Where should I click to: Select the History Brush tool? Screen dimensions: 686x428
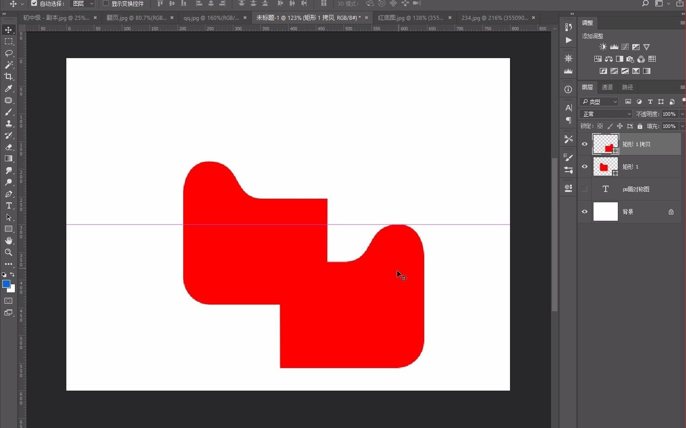(x=9, y=135)
